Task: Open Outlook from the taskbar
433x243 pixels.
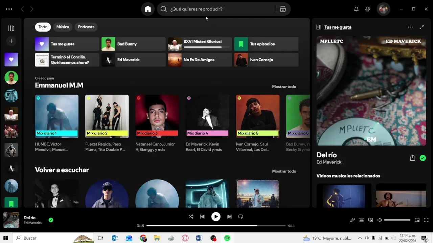Action: point(115,238)
